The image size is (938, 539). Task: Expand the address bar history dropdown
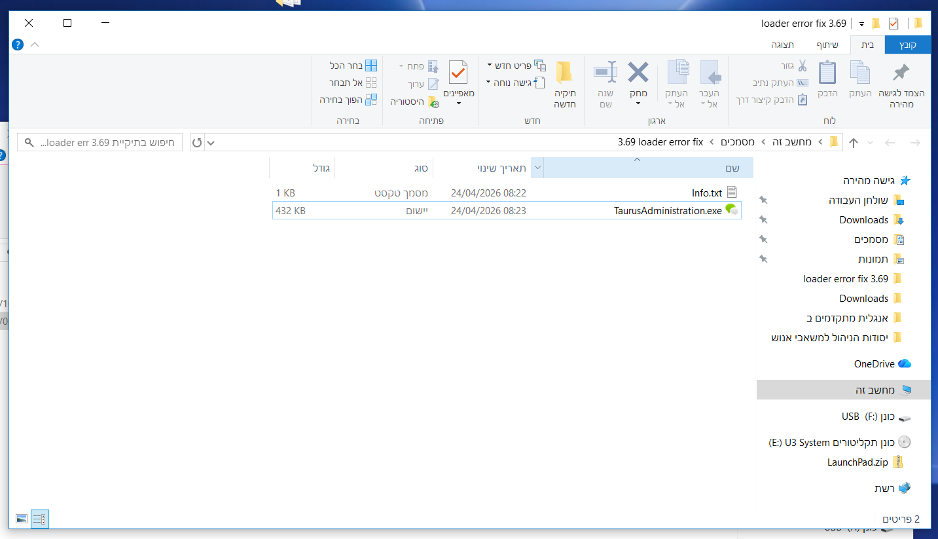pyautogui.click(x=211, y=142)
